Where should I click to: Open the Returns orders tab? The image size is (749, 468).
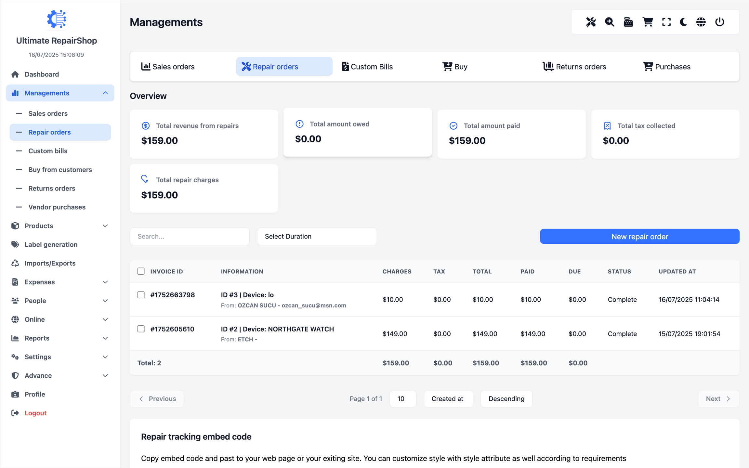tap(574, 67)
